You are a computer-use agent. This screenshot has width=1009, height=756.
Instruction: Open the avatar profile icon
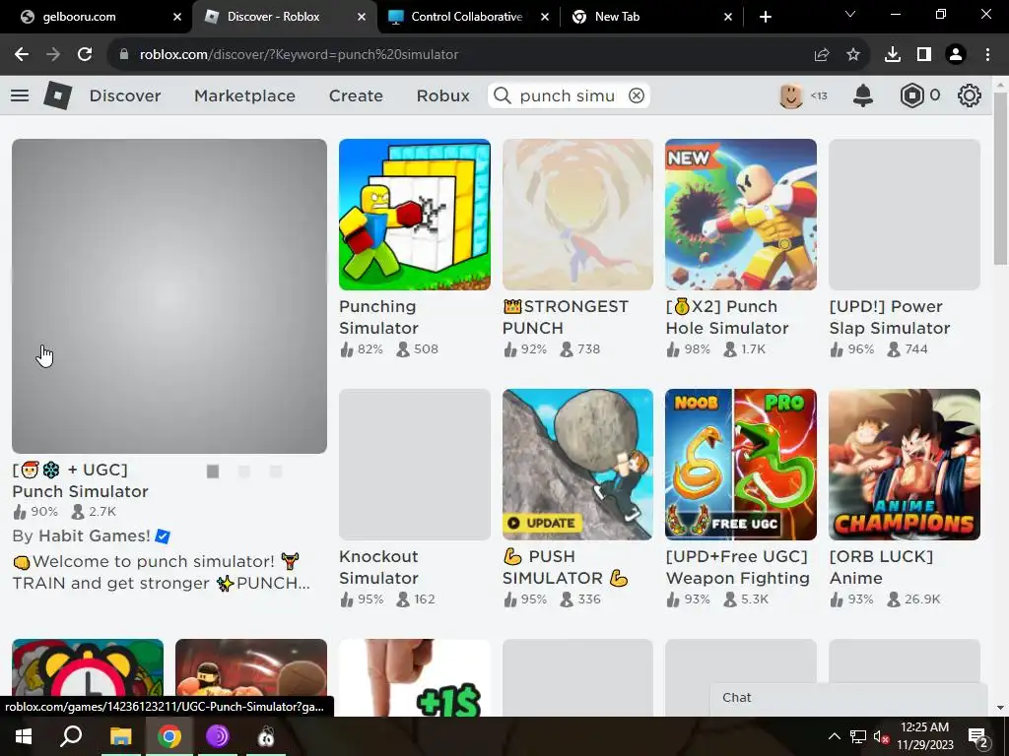[x=791, y=95]
